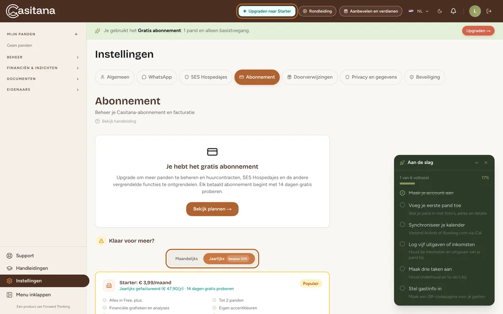Close the Aan de slag panel
503x314 pixels.
pos(486,162)
